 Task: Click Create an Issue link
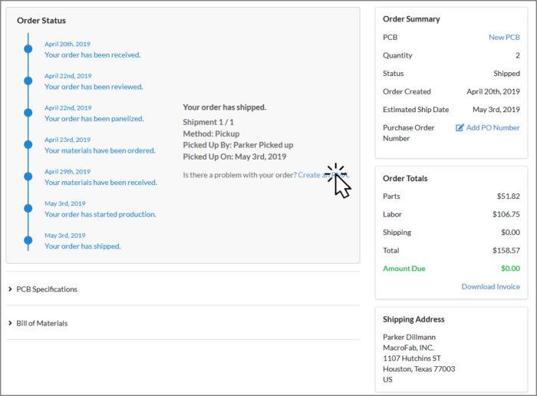click(x=322, y=175)
